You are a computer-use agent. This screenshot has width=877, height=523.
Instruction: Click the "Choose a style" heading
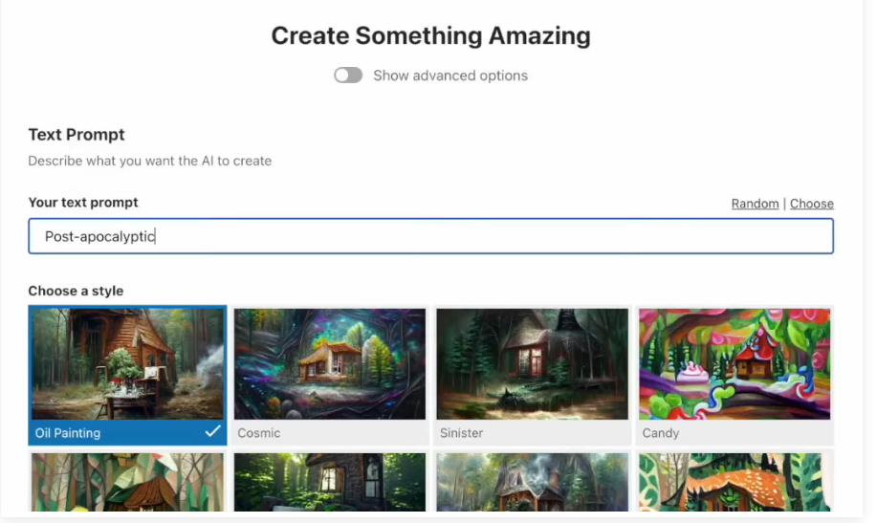tap(76, 291)
